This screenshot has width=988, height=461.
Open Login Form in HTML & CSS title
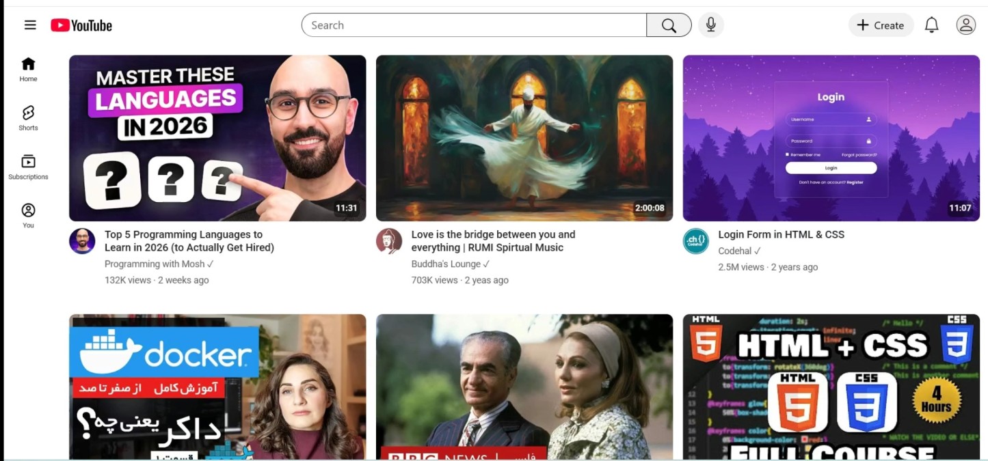(x=781, y=234)
